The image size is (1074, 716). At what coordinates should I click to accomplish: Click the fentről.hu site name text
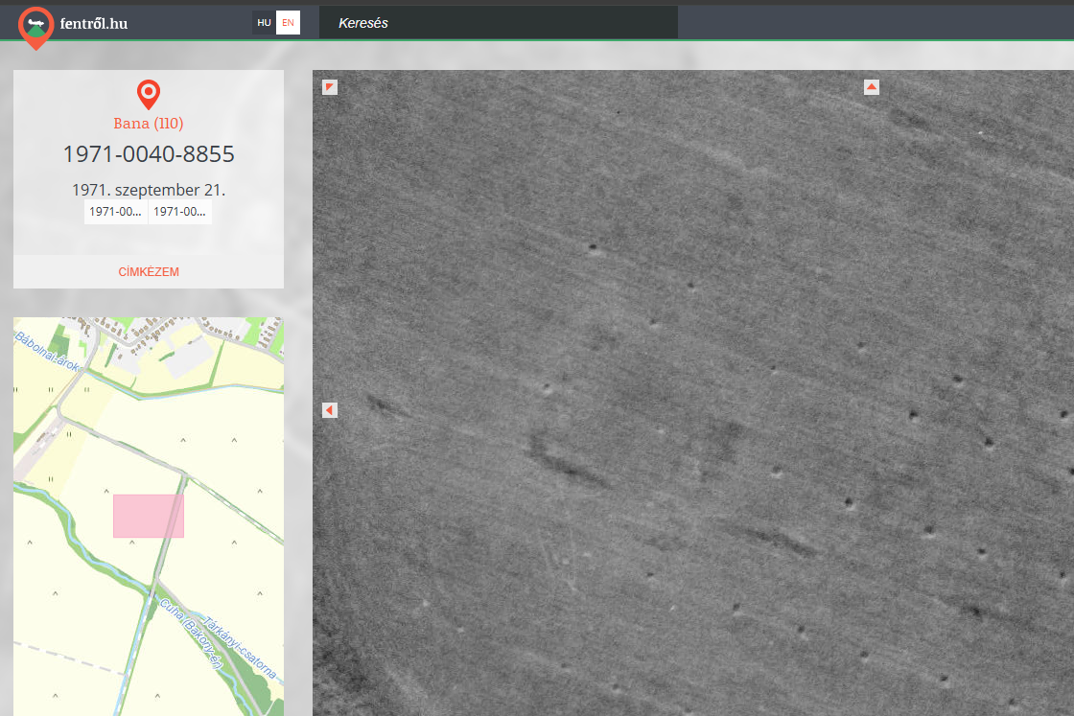coord(93,24)
